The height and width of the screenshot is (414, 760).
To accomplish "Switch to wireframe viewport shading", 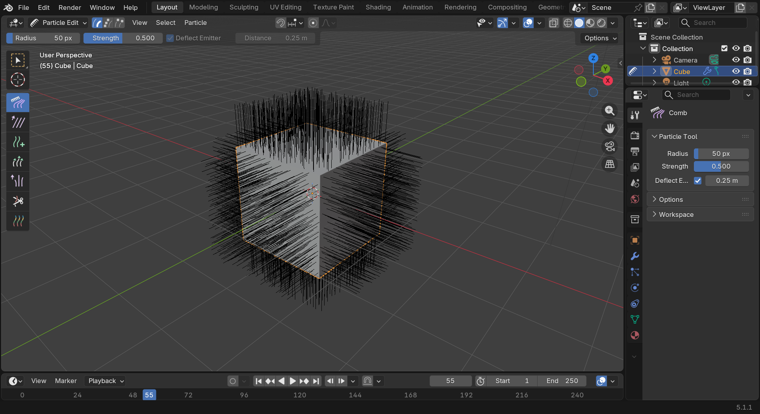I will [568, 23].
